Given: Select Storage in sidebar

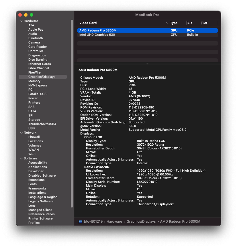Looking at the screenshot, I should [x=34, y=120].
